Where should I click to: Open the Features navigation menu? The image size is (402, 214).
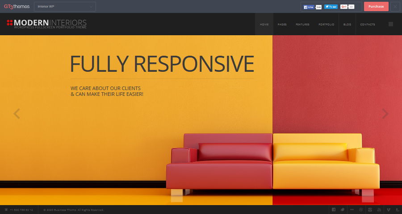302,25
